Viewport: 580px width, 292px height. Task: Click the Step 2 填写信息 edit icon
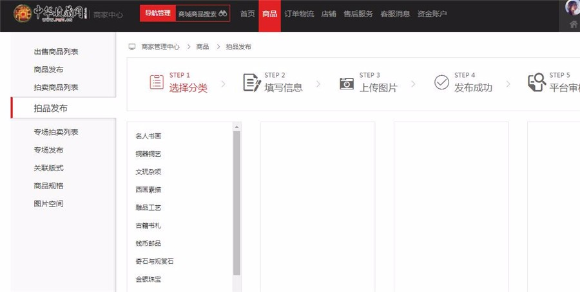pos(251,82)
